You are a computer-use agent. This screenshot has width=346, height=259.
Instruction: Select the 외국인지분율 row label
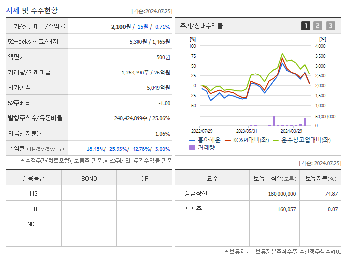click(25, 133)
